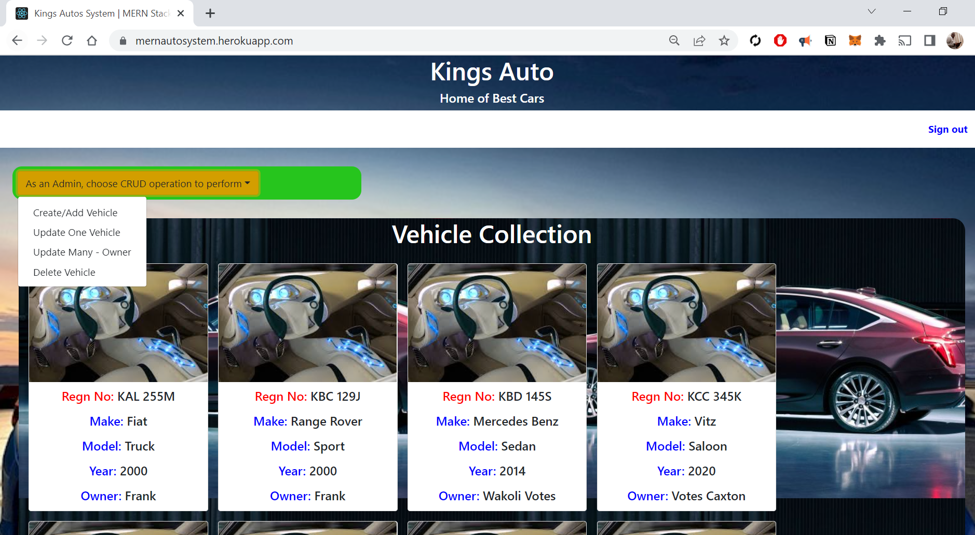Click the KBD 145S vehicle image
The height and width of the screenshot is (535, 975).
click(x=497, y=323)
